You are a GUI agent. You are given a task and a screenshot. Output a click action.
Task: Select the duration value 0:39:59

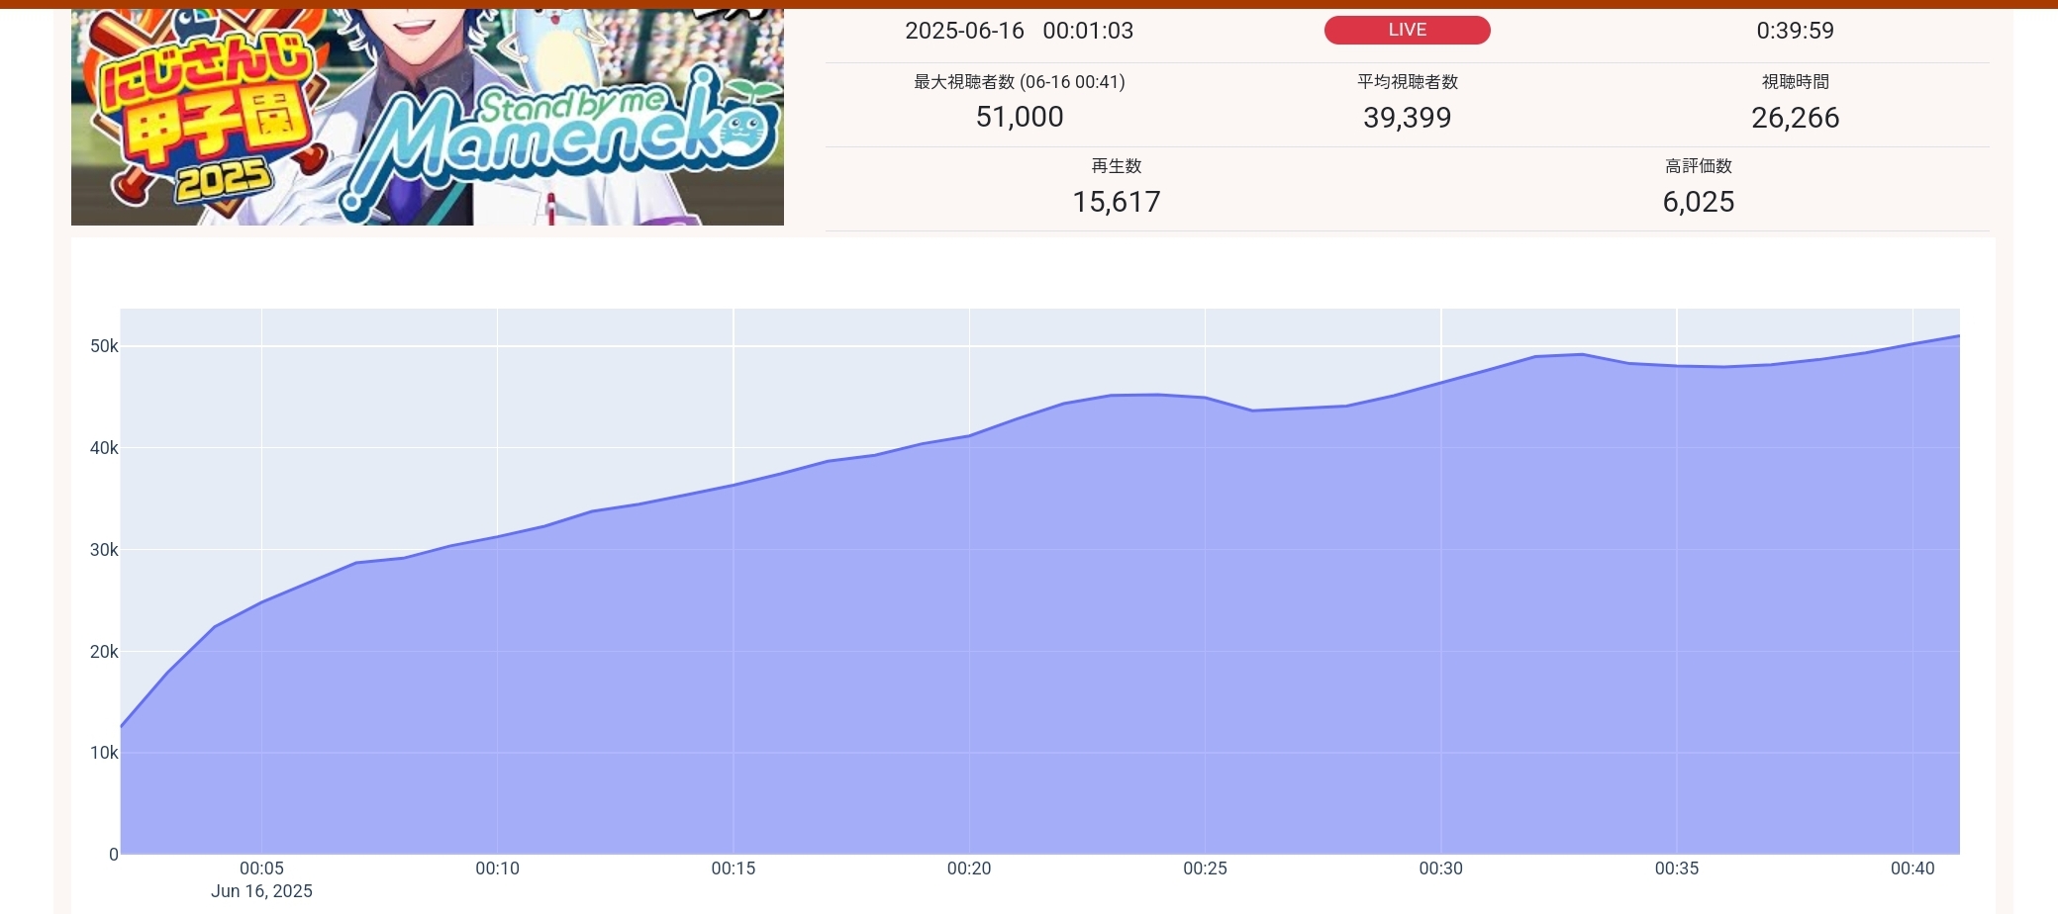click(1795, 31)
